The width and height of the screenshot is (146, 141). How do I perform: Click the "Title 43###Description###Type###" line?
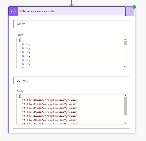click(x=50, y=112)
